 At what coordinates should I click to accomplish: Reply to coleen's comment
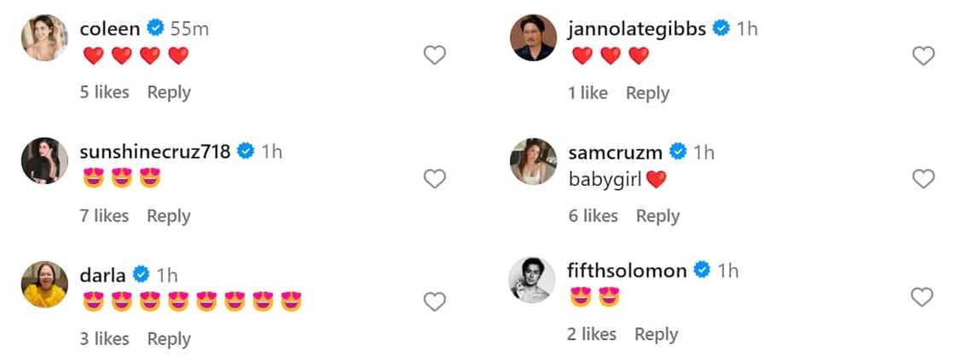point(169,92)
